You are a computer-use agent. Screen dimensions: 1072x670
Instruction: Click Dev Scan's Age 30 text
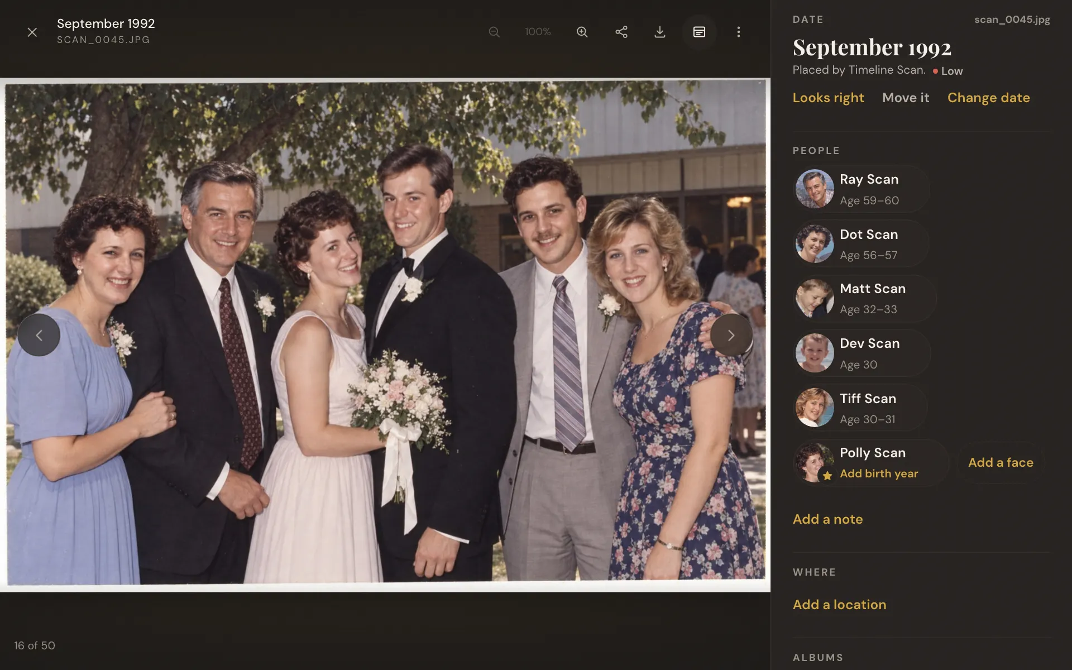click(858, 365)
